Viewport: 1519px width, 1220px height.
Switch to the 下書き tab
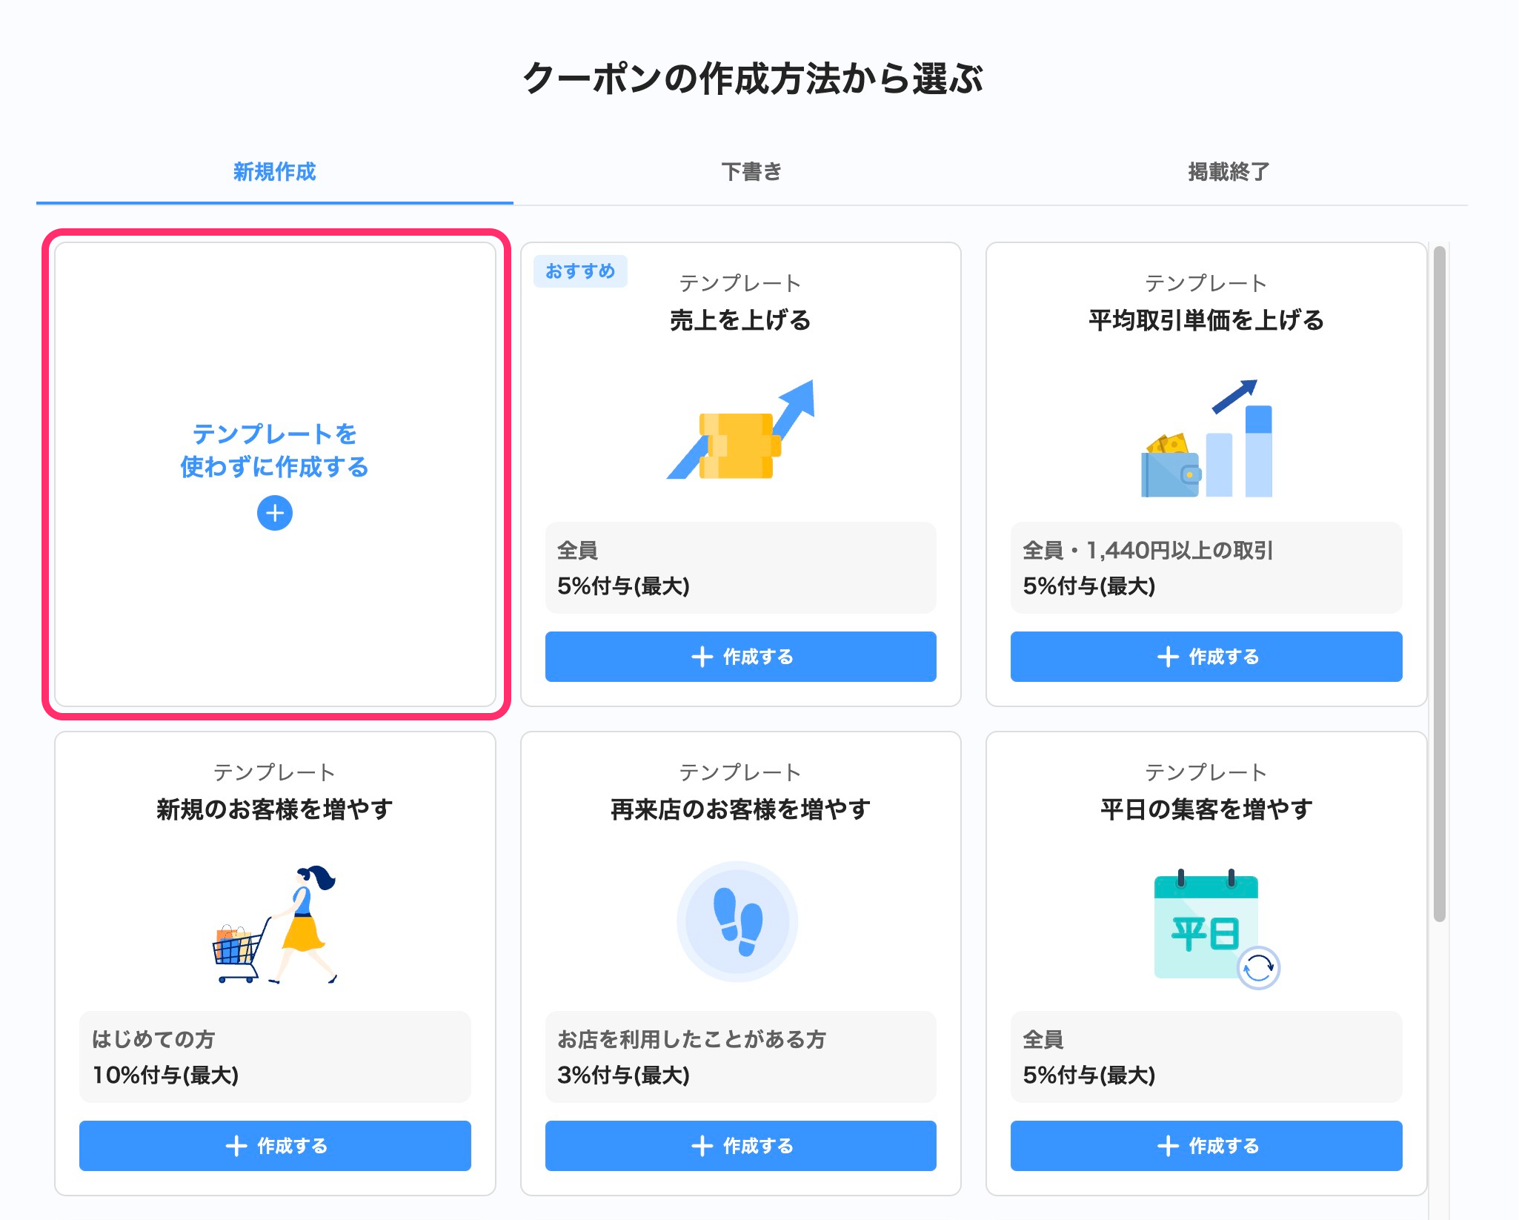coord(751,172)
